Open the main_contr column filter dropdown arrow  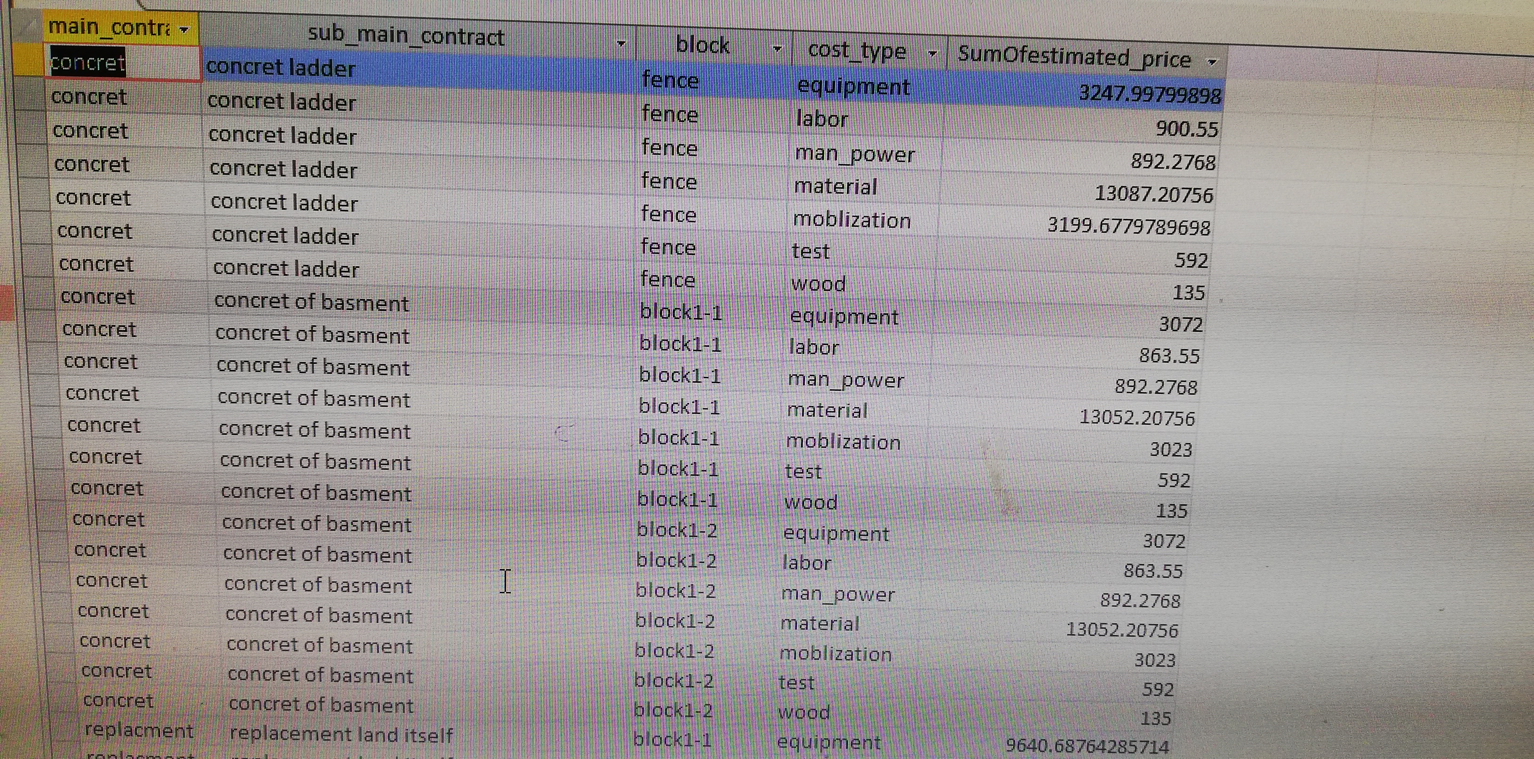(184, 30)
